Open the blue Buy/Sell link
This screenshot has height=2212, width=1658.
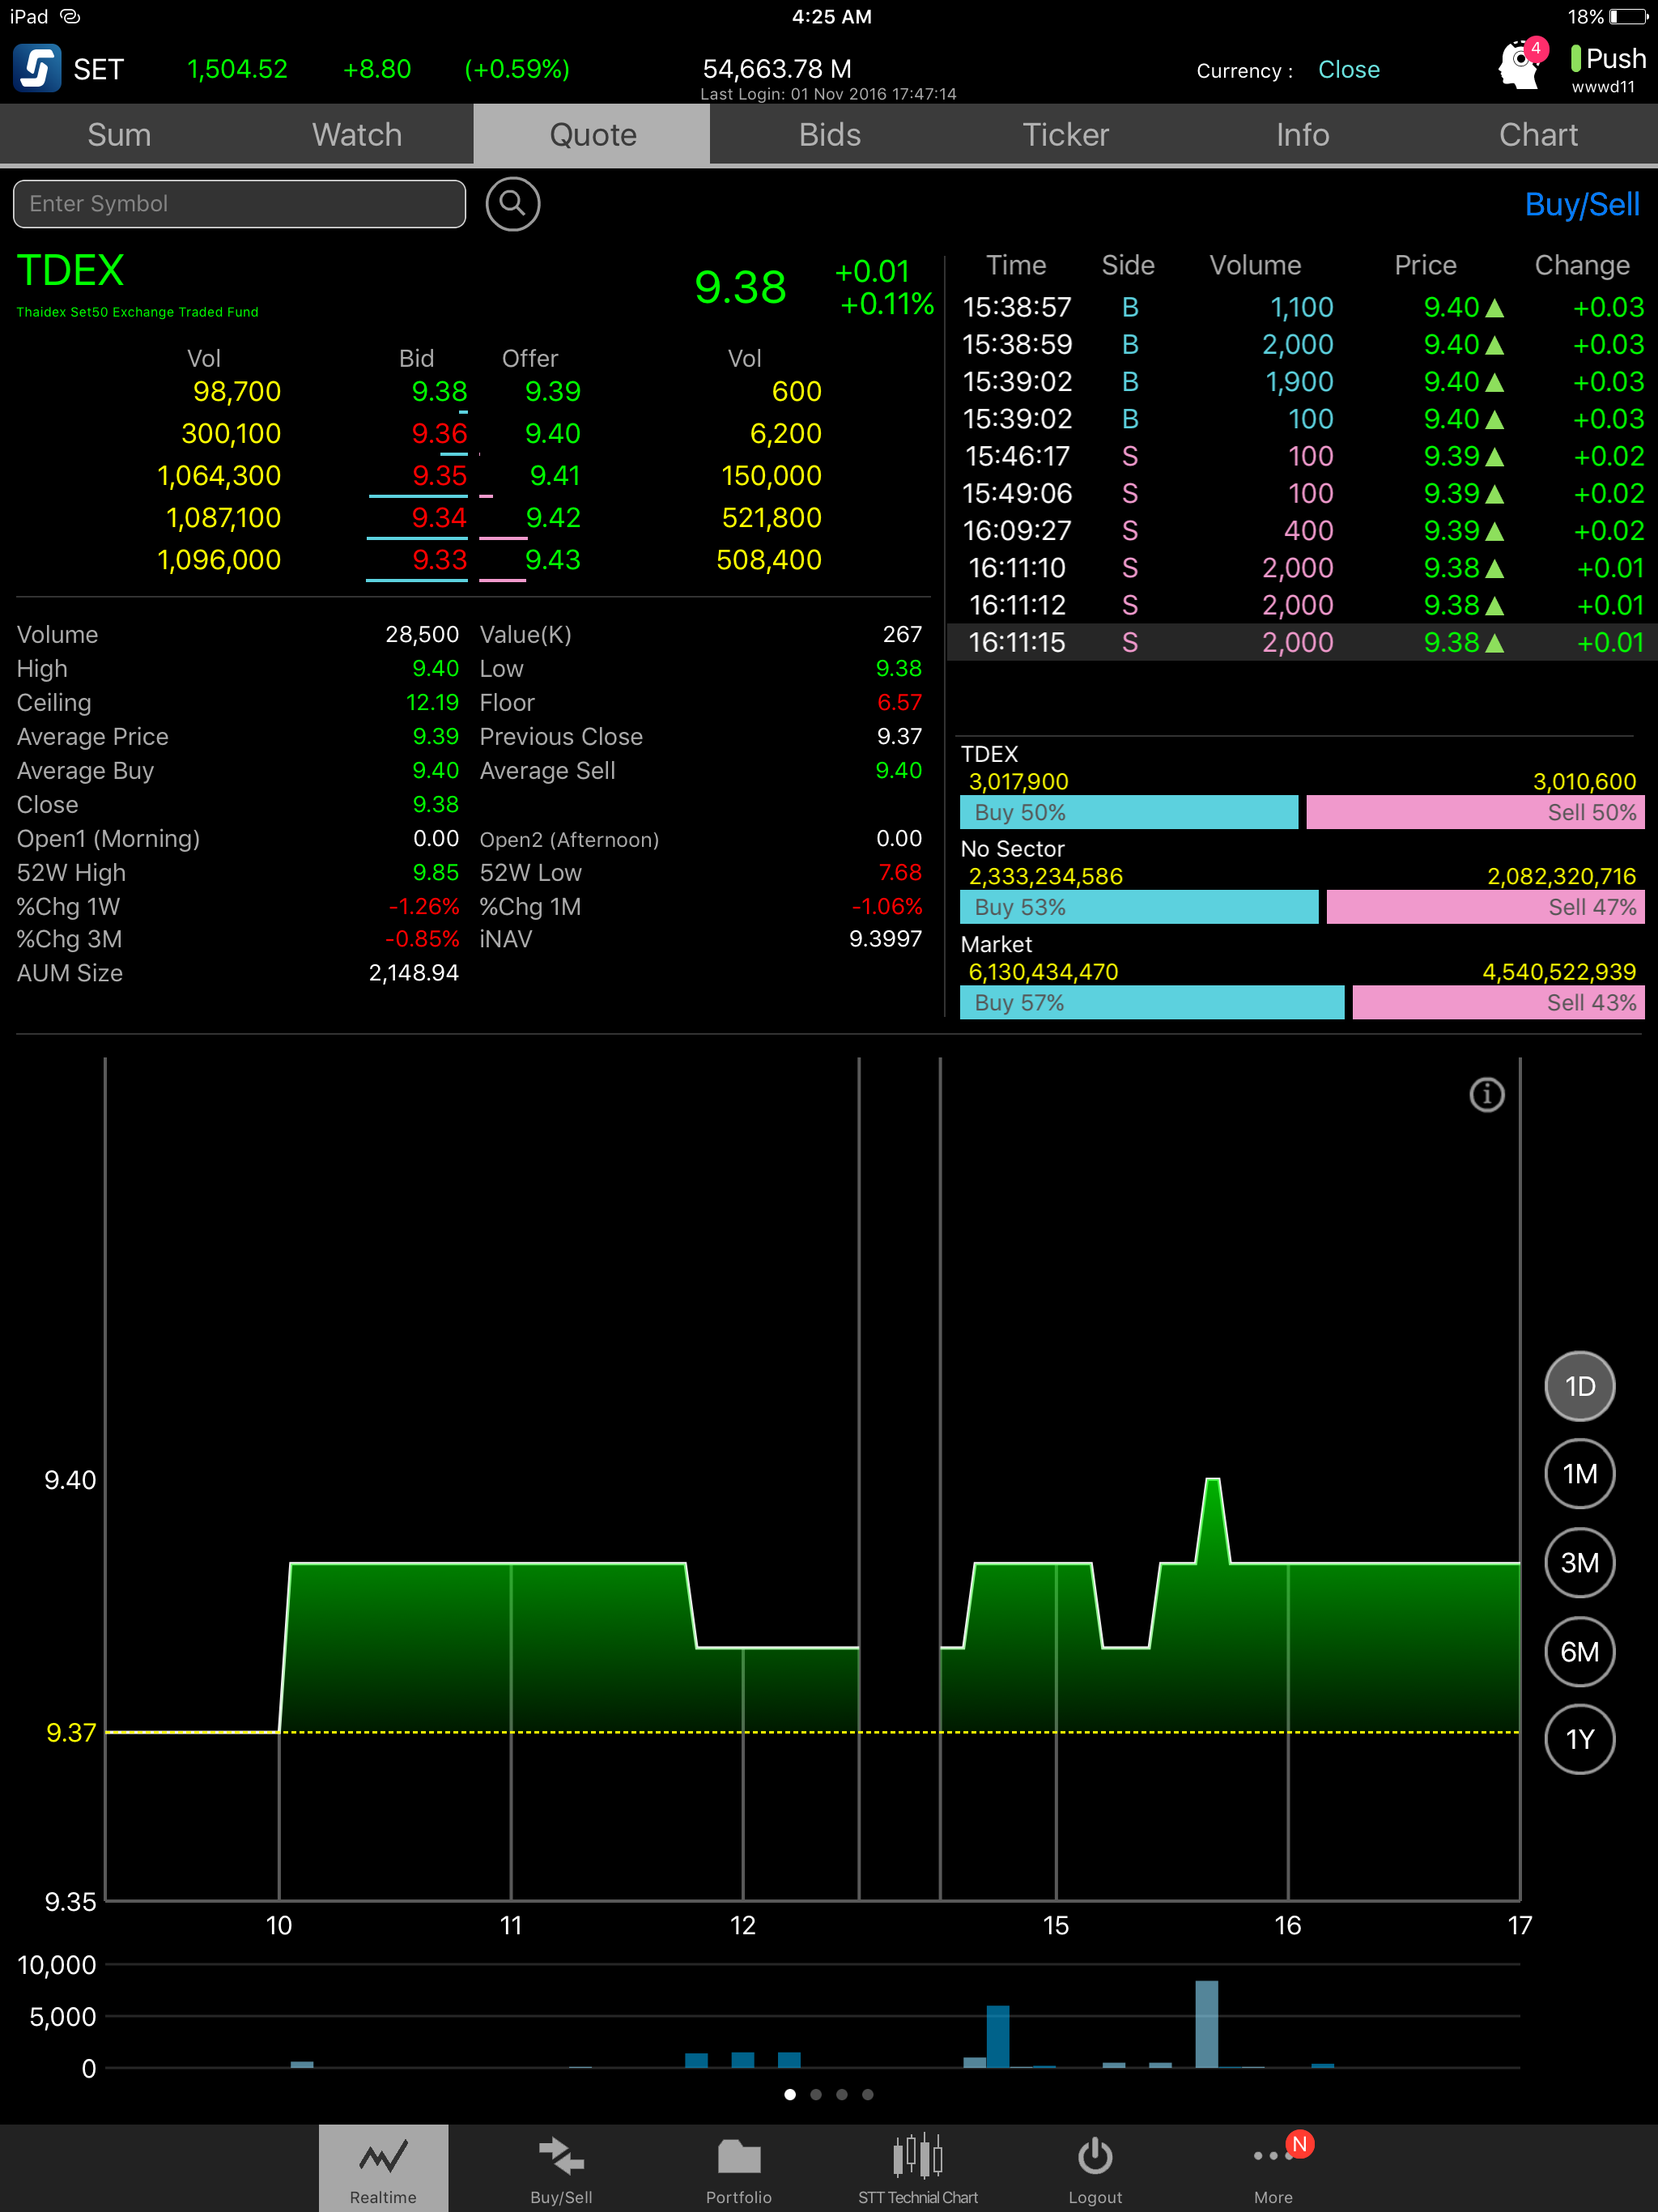(1582, 205)
